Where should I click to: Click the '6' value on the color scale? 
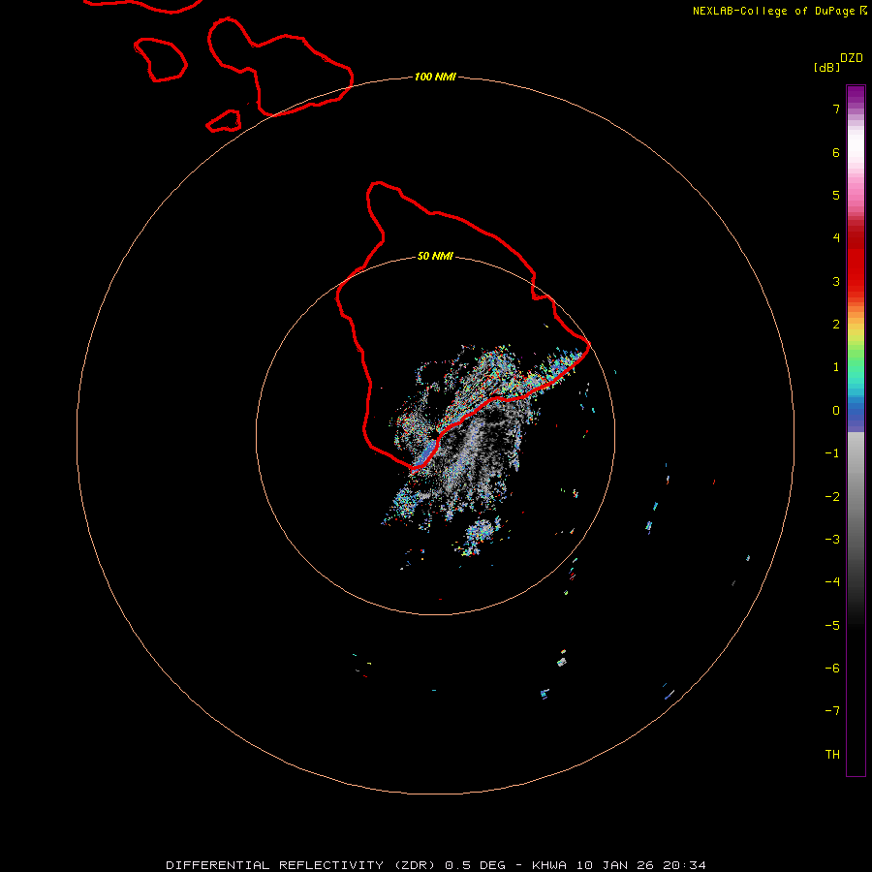pyautogui.click(x=836, y=152)
